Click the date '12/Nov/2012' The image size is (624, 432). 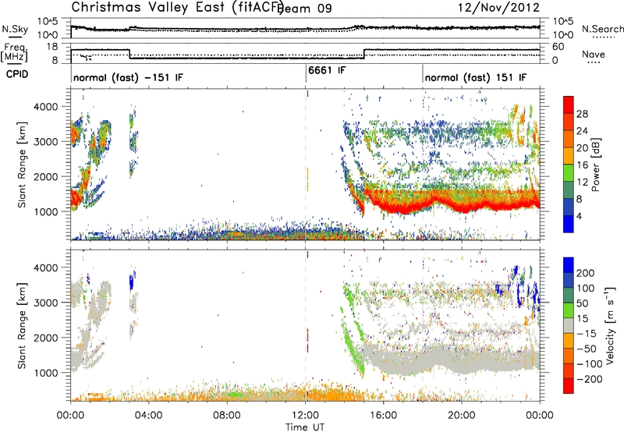[x=498, y=7]
